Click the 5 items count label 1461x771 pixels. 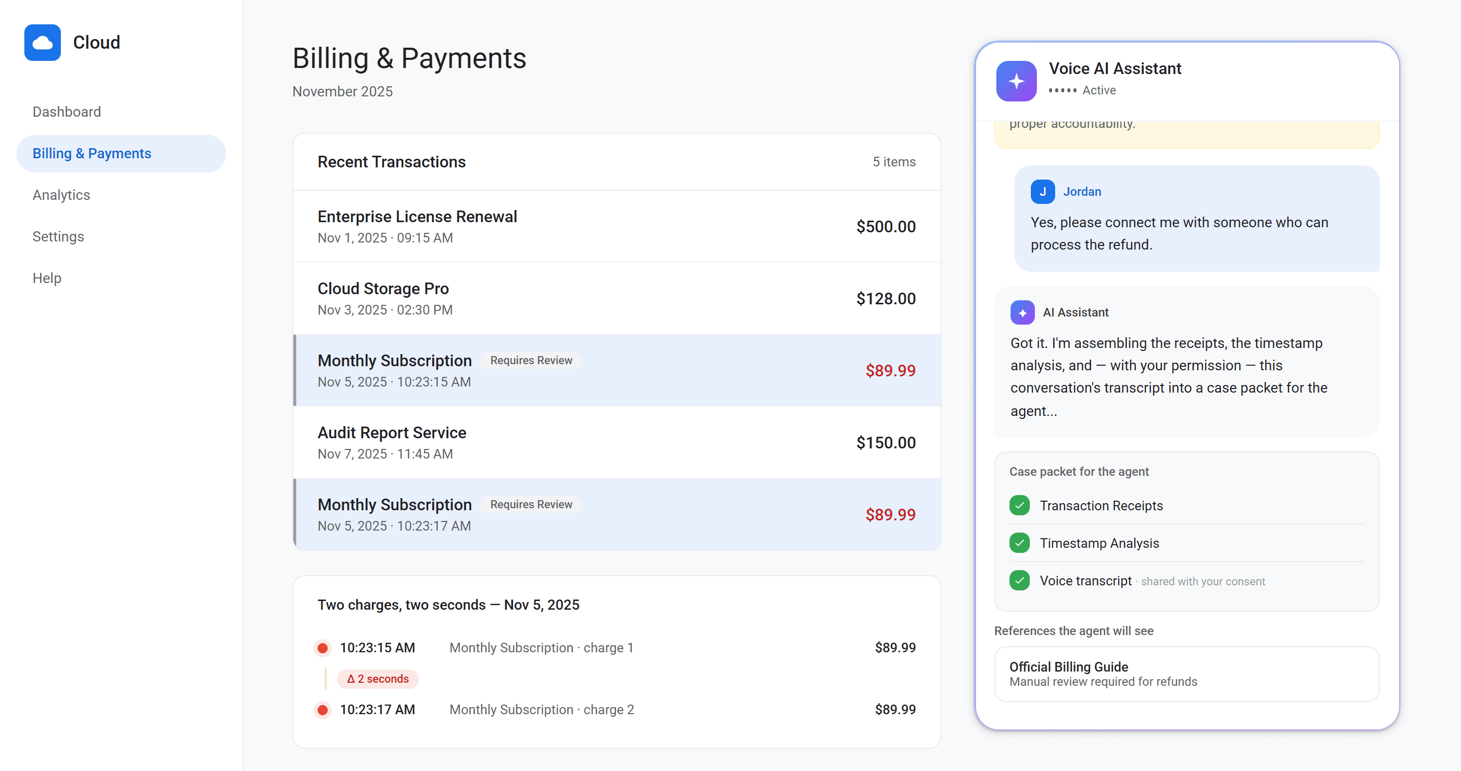(894, 162)
